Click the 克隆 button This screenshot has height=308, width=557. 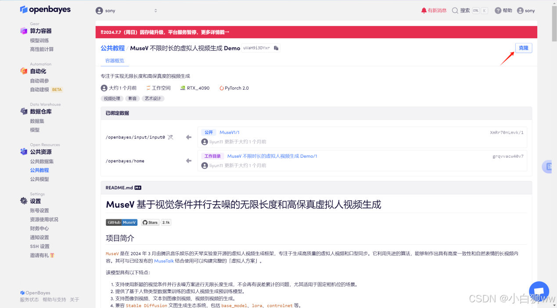click(524, 48)
